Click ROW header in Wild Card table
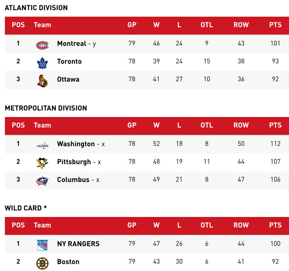The image size is (289, 271). pyautogui.click(x=241, y=225)
